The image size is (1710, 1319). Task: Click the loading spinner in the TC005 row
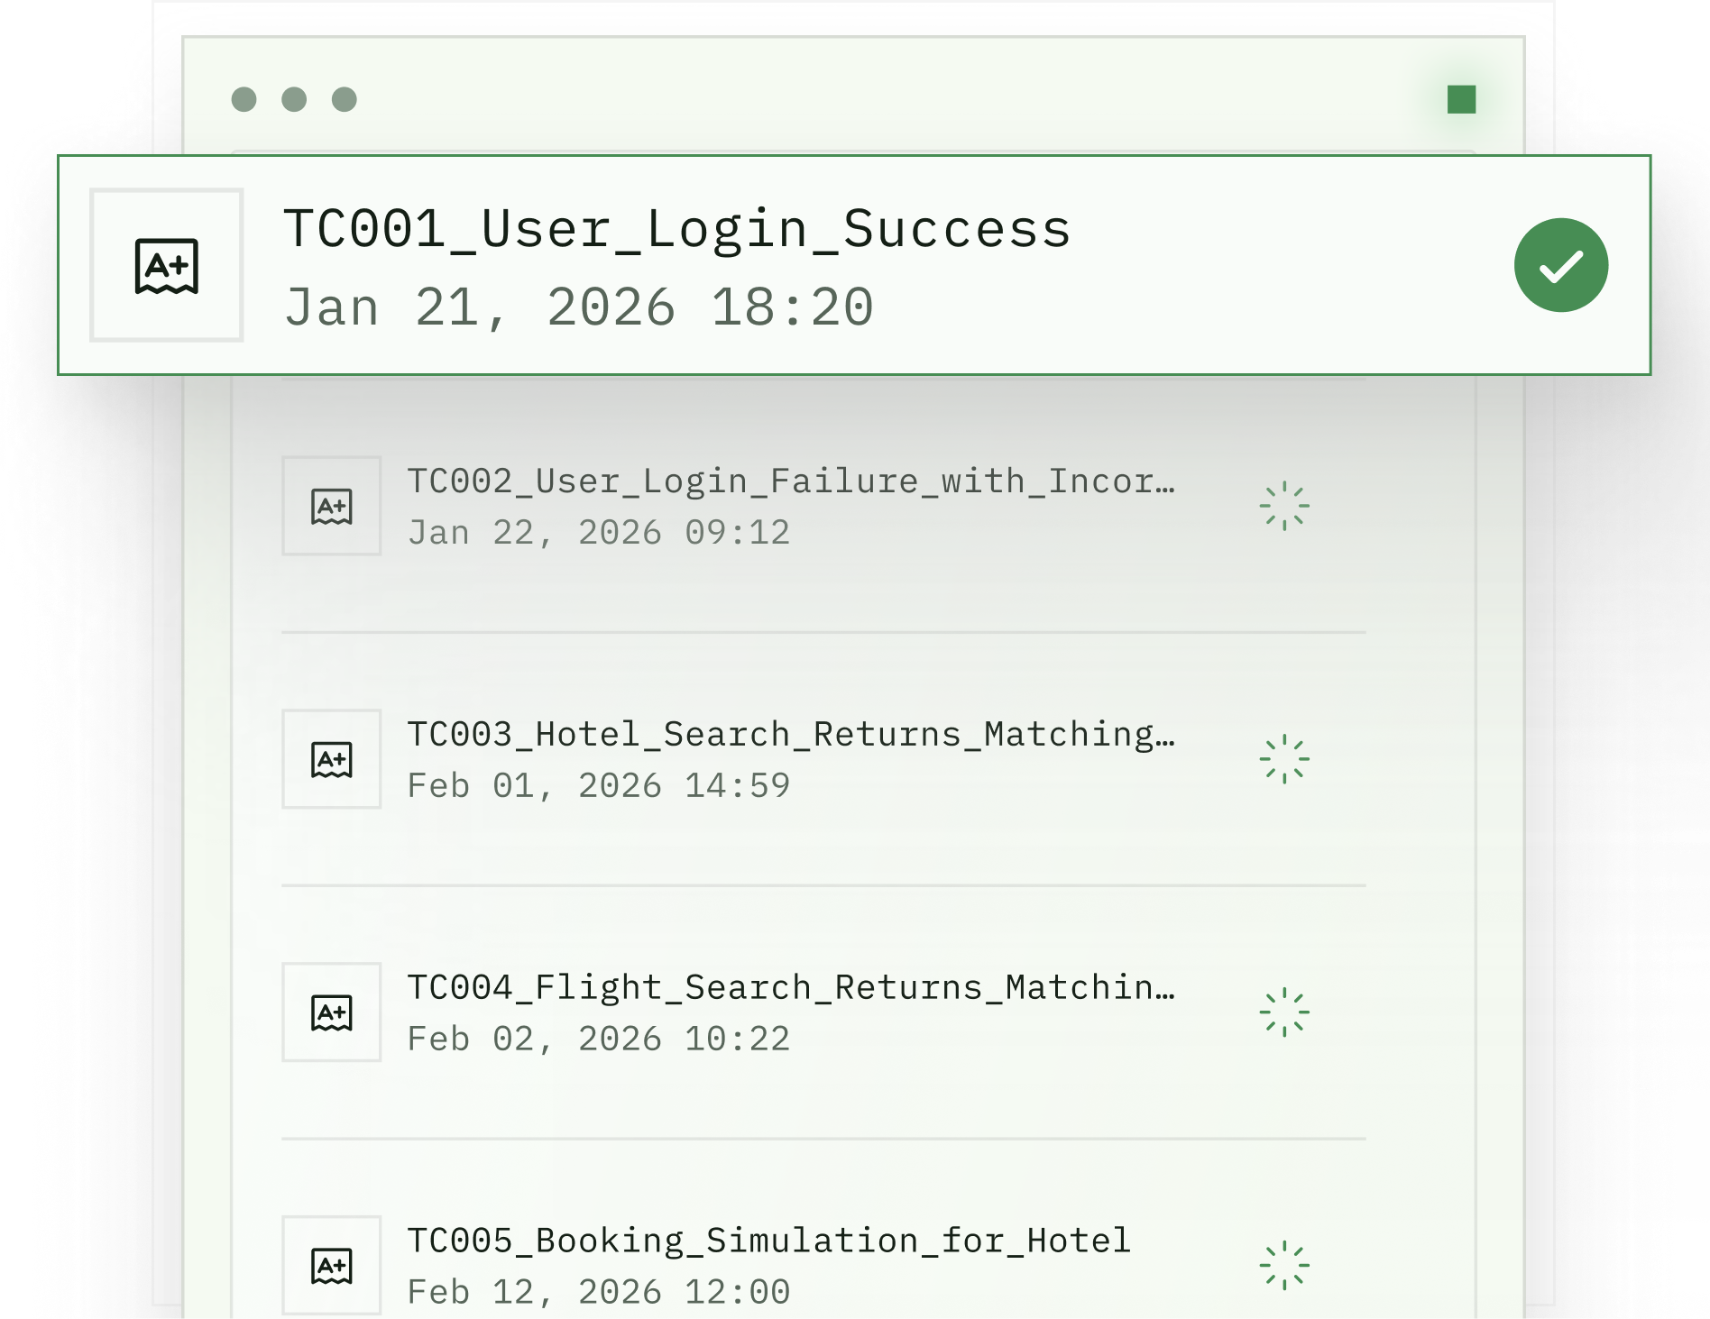tap(1284, 1266)
